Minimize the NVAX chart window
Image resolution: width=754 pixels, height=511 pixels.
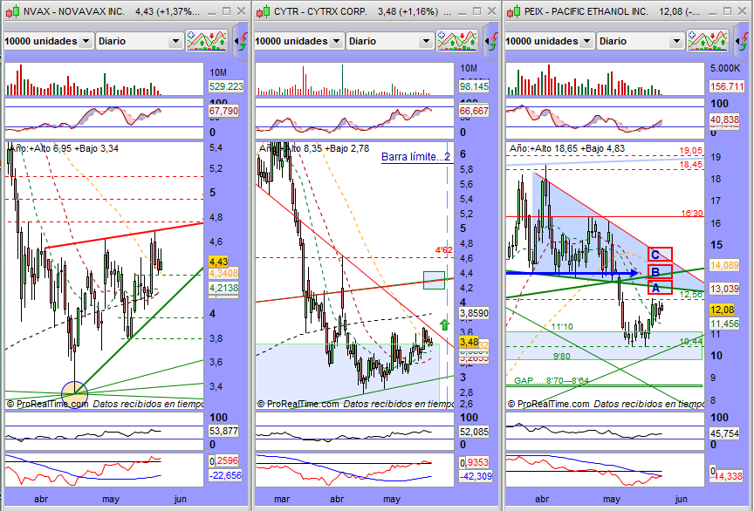[211, 11]
